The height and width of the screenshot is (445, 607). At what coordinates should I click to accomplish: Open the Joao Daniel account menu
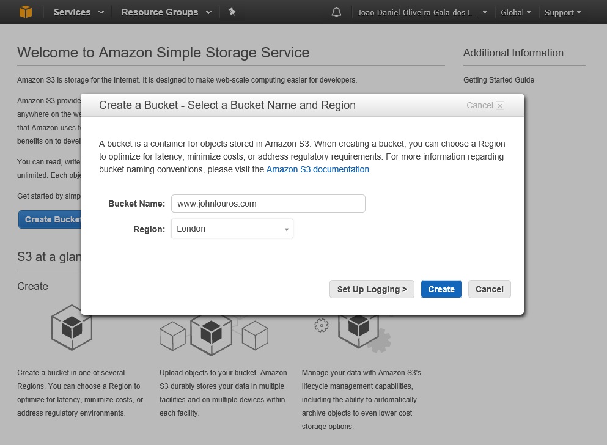421,12
